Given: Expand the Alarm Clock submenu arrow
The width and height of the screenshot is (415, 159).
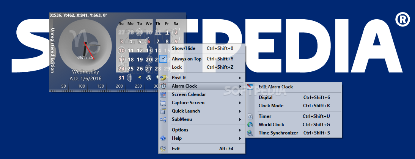Looking at the screenshot, I should (240, 86).
